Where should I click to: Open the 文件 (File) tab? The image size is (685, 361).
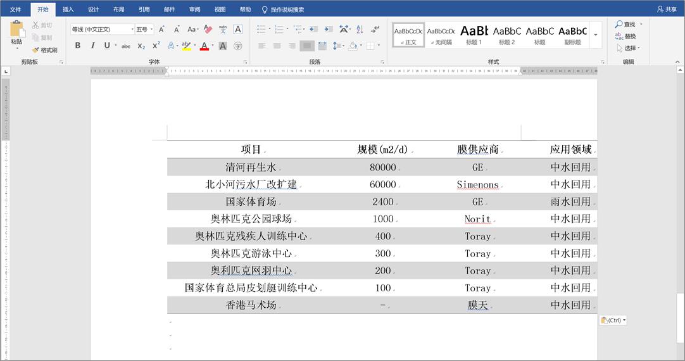tap(15, 9)
